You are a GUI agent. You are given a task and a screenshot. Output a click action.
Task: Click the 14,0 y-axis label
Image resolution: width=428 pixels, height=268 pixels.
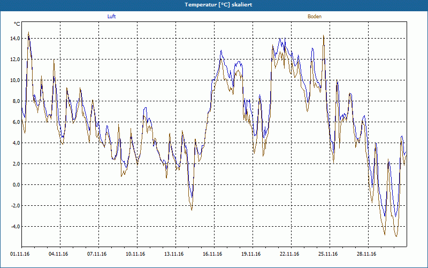15,39
